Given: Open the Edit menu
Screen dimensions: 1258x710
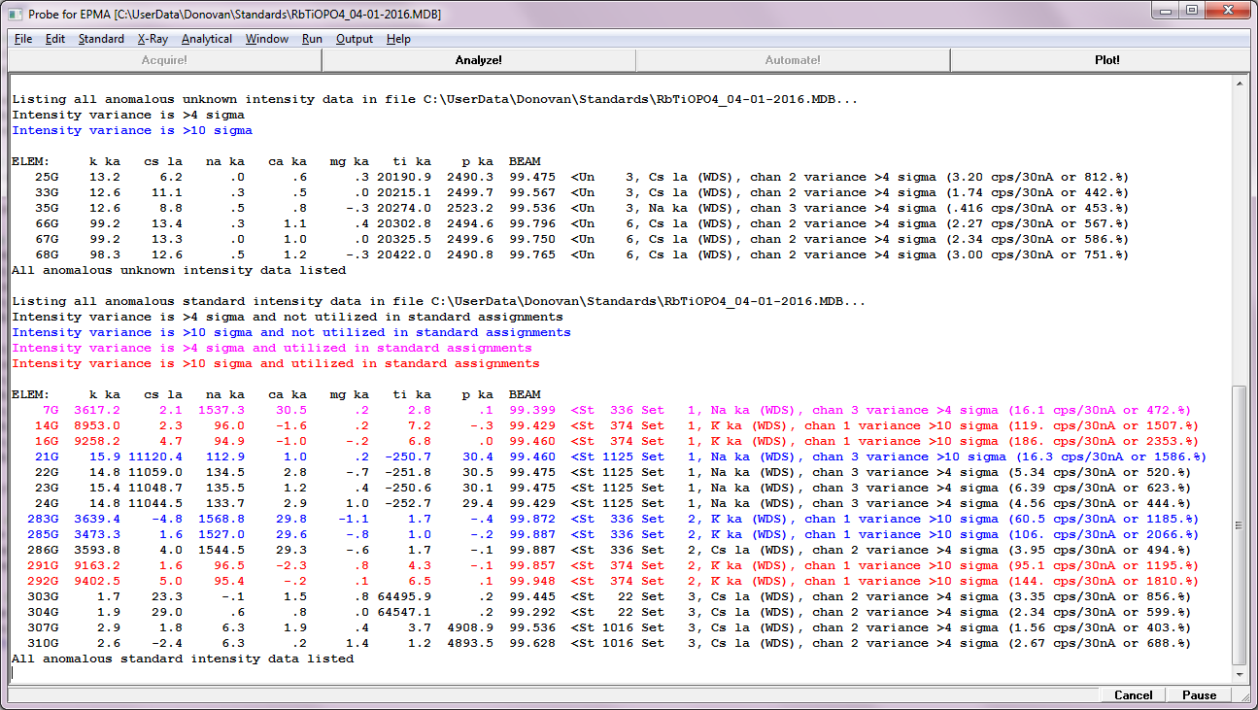Looking at the screenshot, I should [x=55, y=39].
